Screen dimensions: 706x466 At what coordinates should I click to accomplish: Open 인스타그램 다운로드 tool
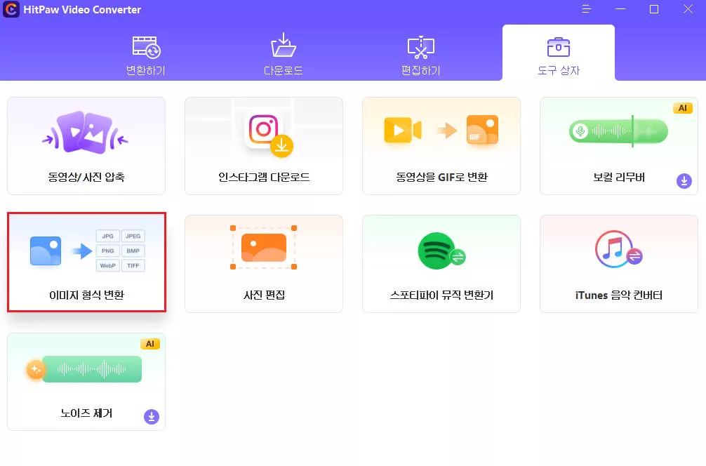(x=264, y=146)
